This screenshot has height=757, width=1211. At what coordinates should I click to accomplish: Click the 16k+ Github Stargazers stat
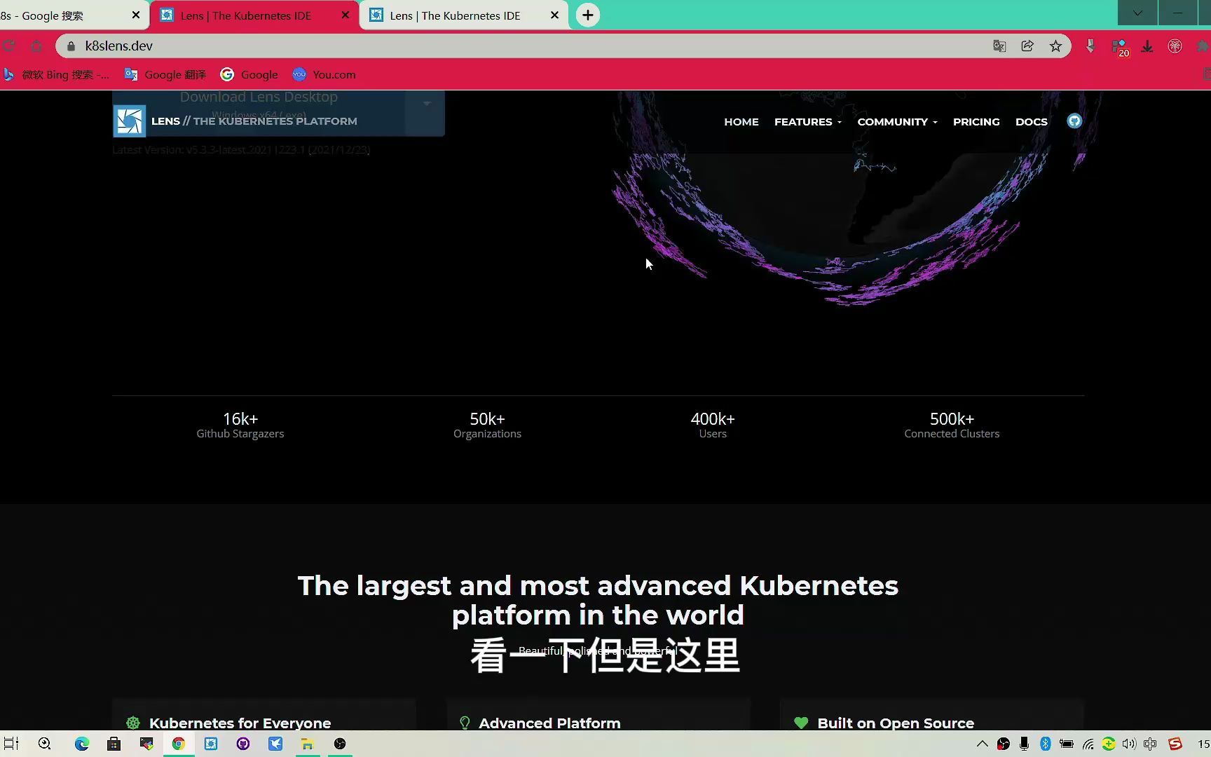point(240,425)
